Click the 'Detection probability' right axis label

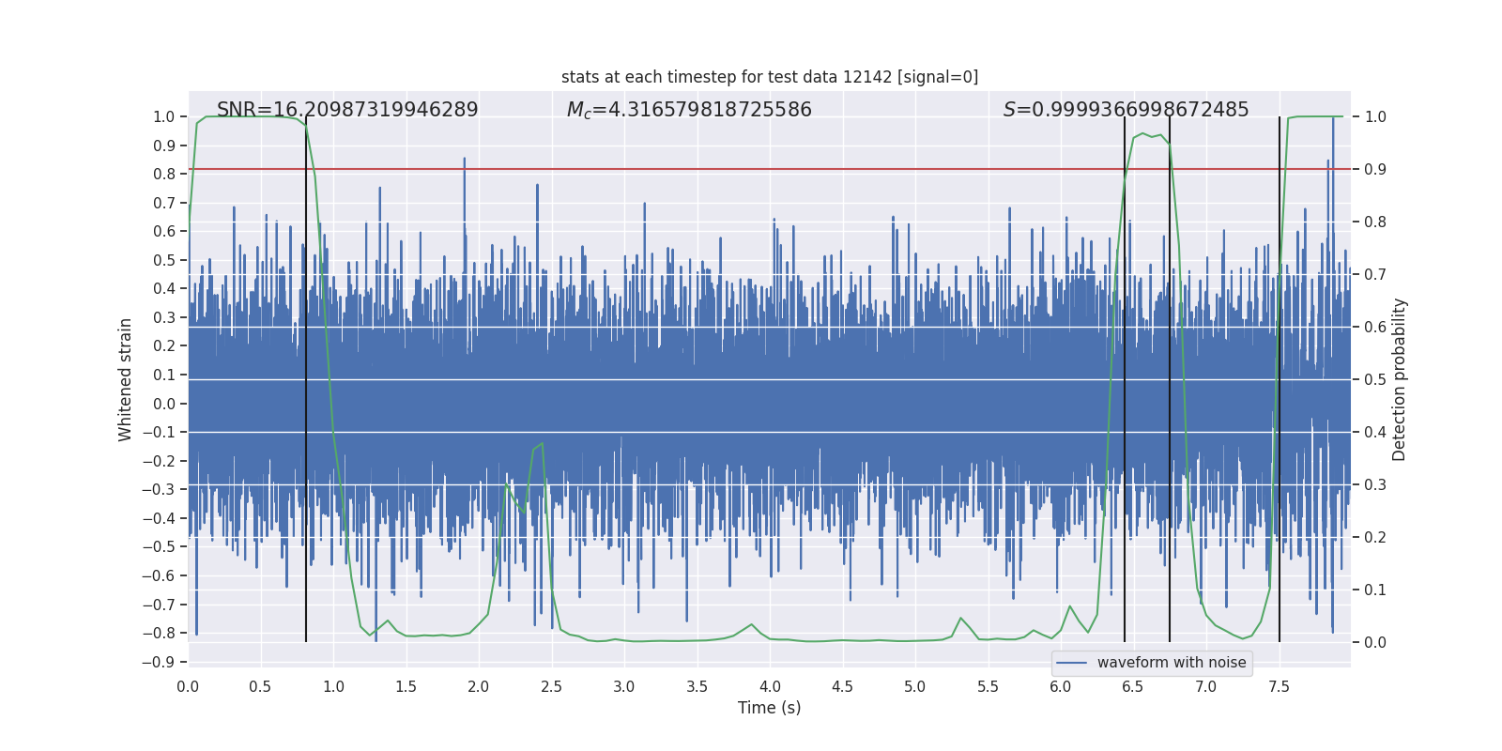(1400, 379)
